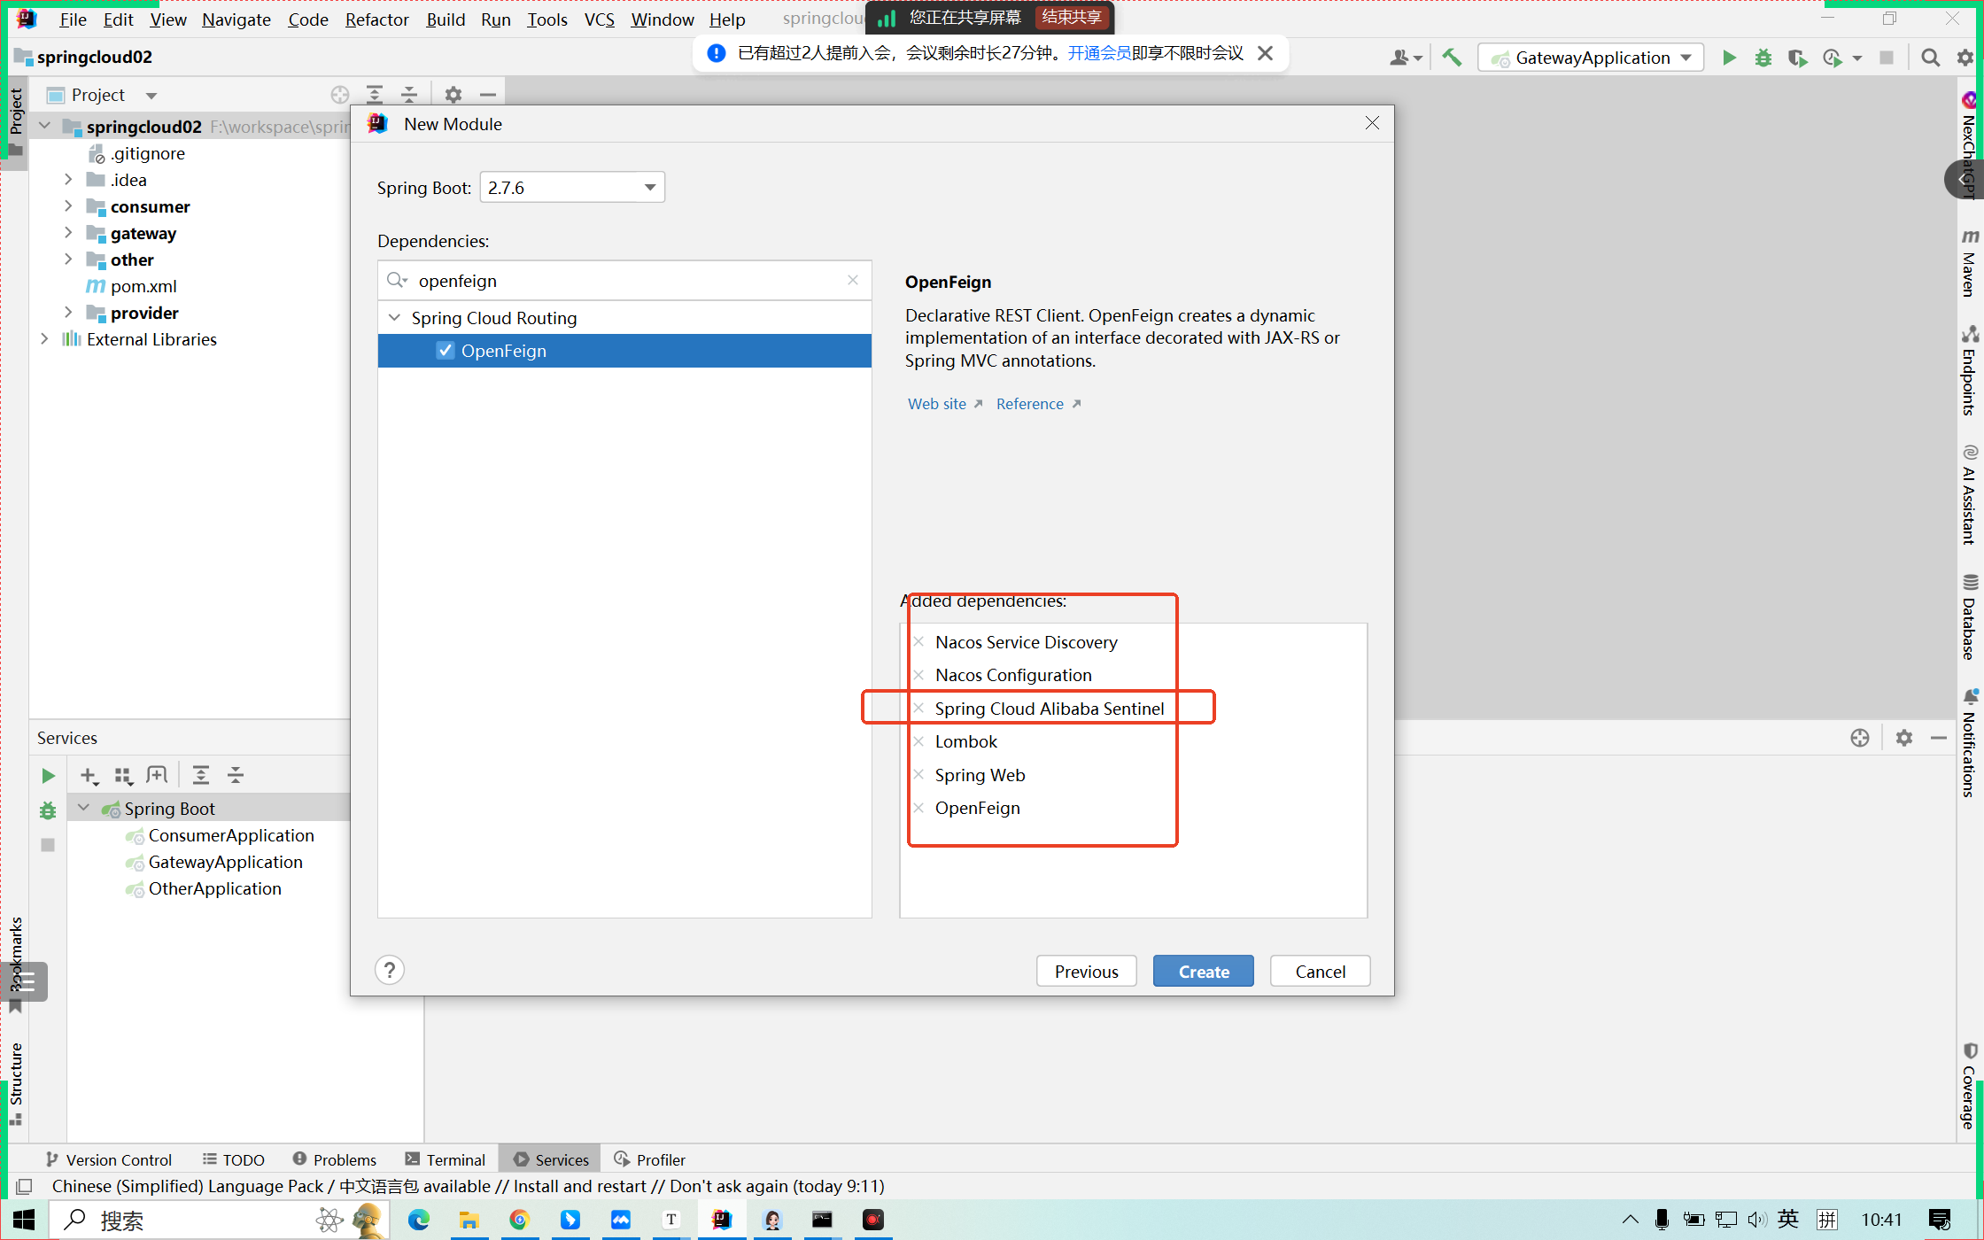Open Endpoints tool window on right sidebar

tap(1969, 371)
